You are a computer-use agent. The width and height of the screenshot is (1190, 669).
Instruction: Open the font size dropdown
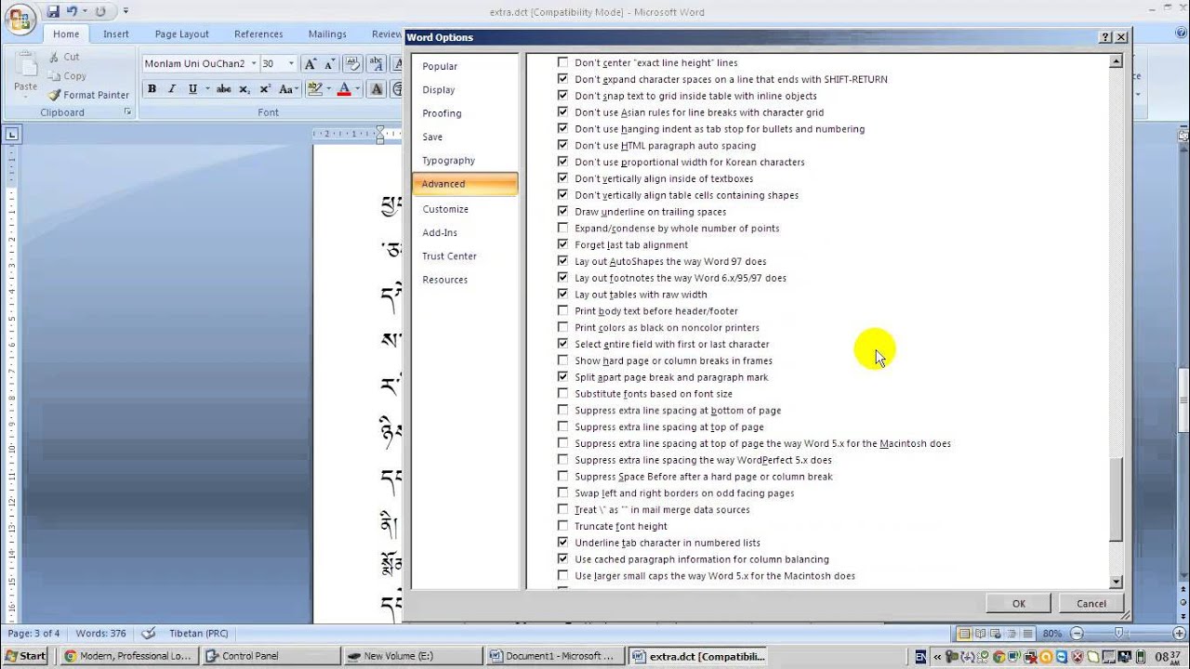tap(291, 63)
